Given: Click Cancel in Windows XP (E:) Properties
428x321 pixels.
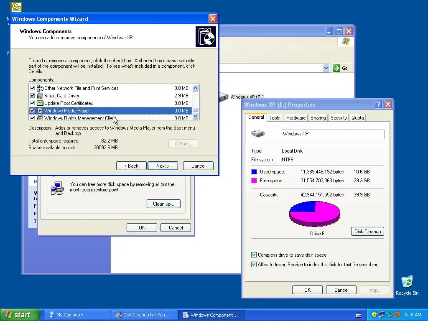Looking at the screenshot, I should pos(341,290).
